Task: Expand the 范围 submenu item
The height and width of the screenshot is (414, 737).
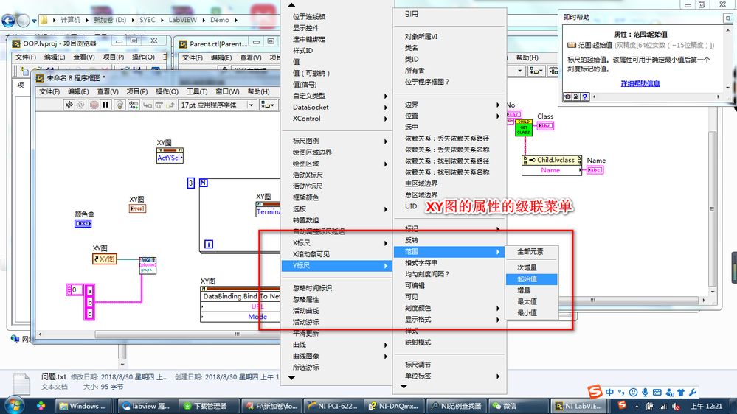Action: pyautogui.click(x=450, y=252)
